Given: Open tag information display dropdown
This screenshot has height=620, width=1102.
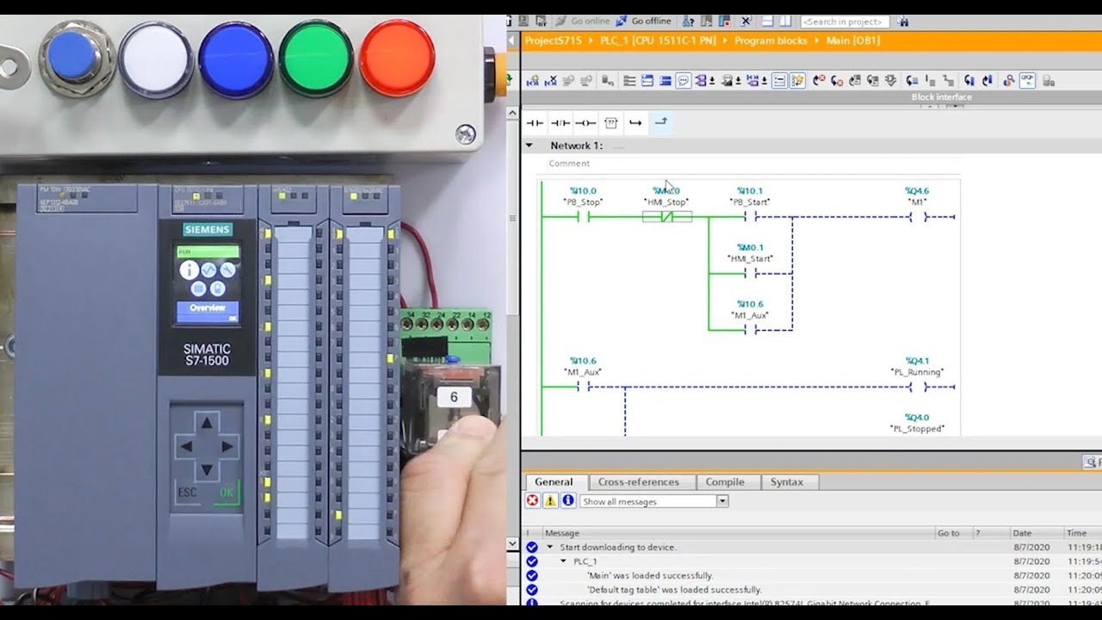Looking at the screenshot, I should (x=738, y=81).
